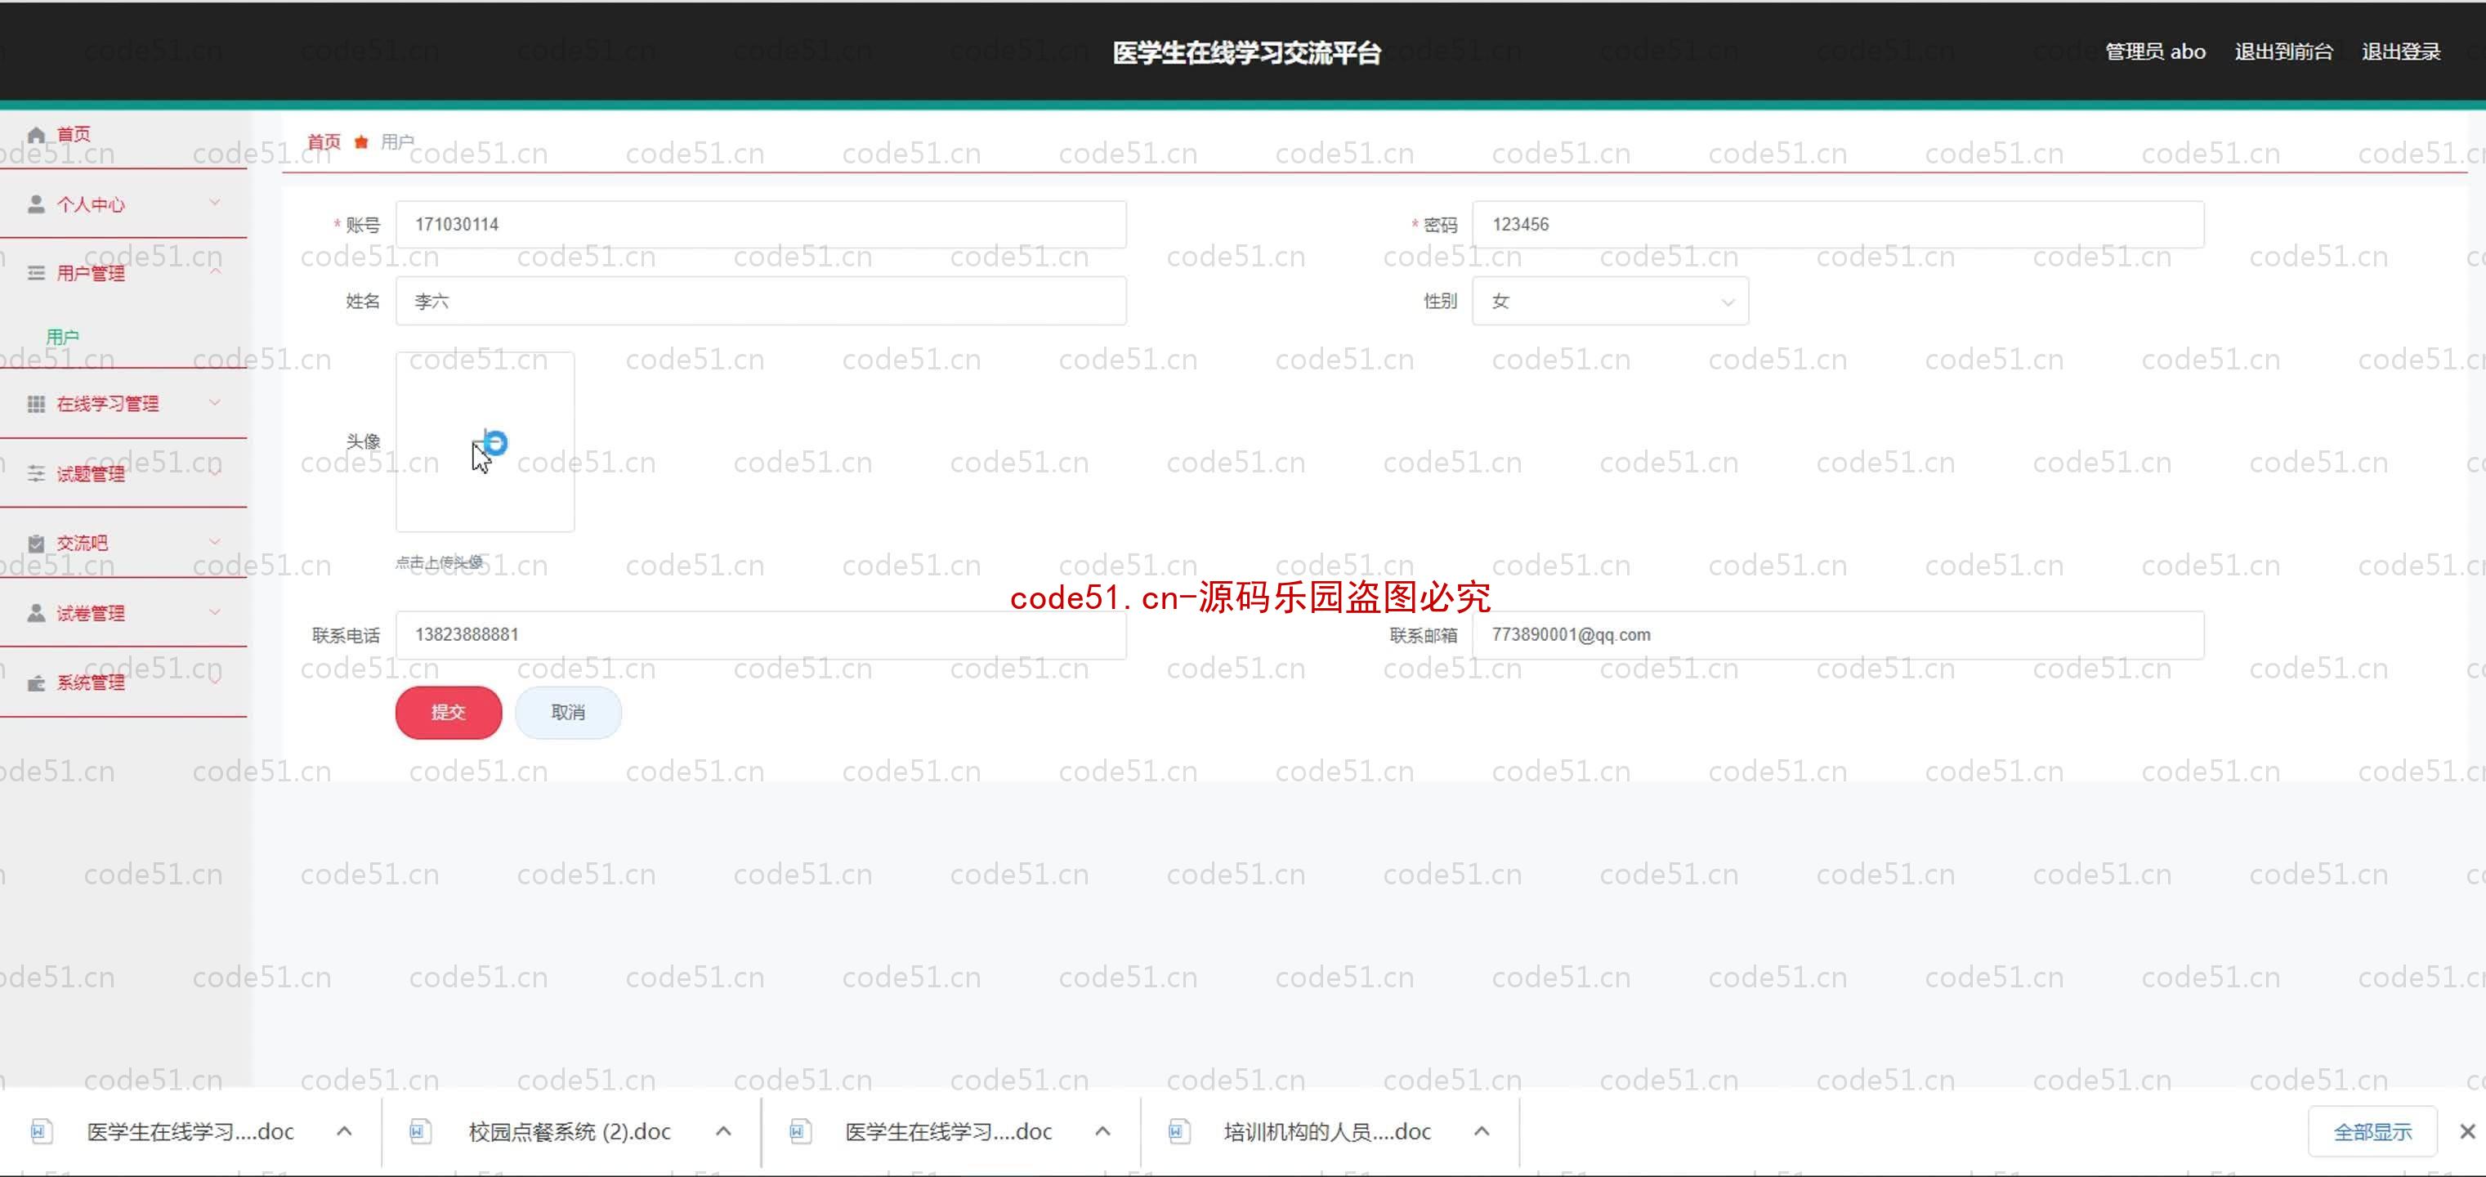Image resolution: width=2486 pixels, height=1177 pixels.
Task: Click the 姓名 input field
Action: point(761,302)
